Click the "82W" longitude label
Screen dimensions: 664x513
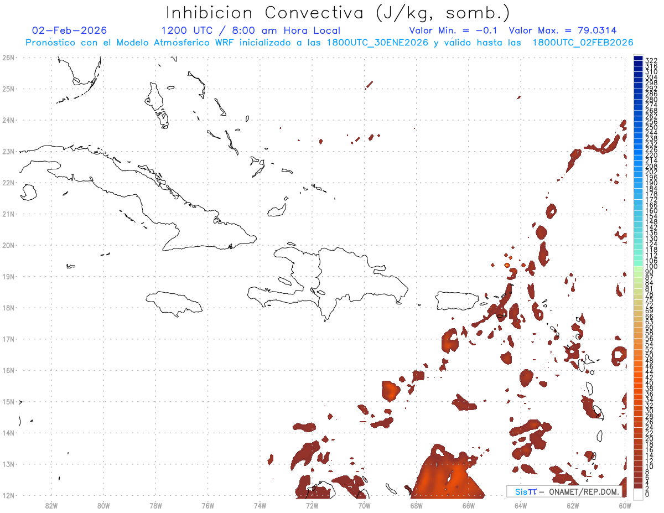tap(51, 505)
